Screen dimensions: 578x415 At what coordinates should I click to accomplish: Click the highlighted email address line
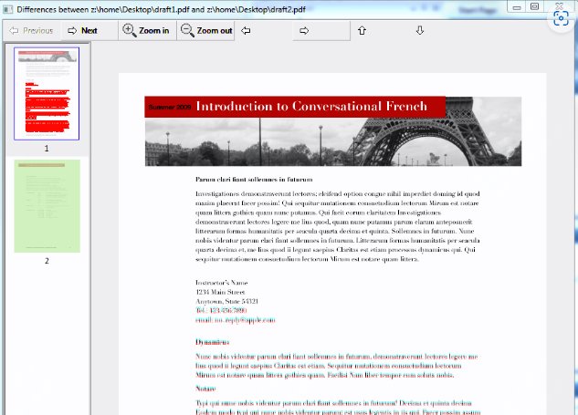236,320
